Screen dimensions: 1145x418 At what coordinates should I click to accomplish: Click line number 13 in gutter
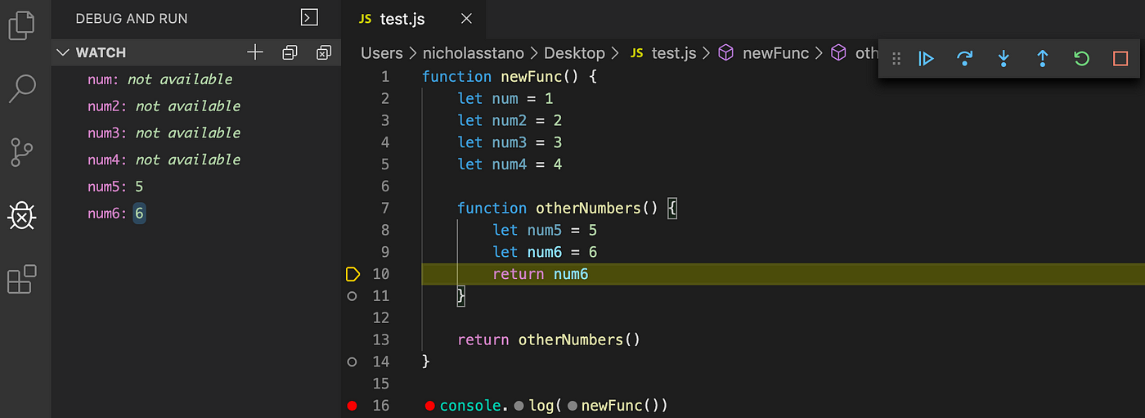(x=380, y=339)
